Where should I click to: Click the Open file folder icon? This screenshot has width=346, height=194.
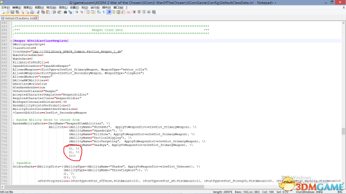pos(8,12)
